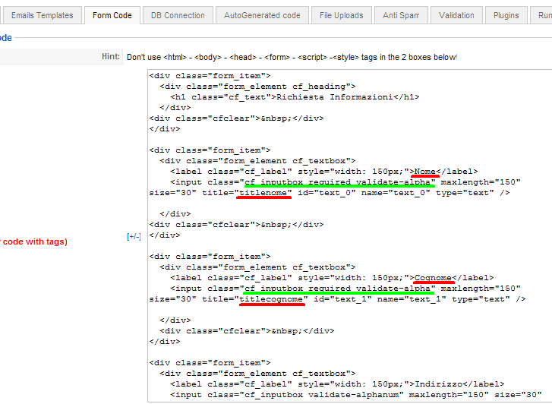Toggle the [+/-] expander for the code box
The height and width of the screenshot is (404, 552).
(x=134, y=236)
